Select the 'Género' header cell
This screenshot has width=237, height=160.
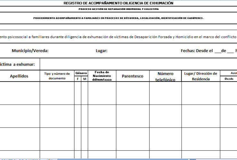click(81, 73)
